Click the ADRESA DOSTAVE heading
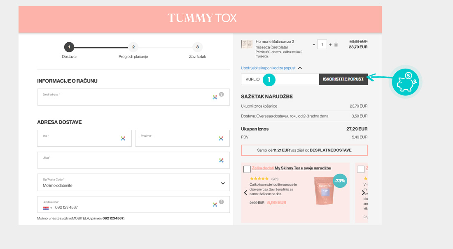This screenshot has width=453, height=249. (60, 122)
